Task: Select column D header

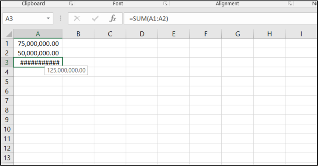Action: 142,34
